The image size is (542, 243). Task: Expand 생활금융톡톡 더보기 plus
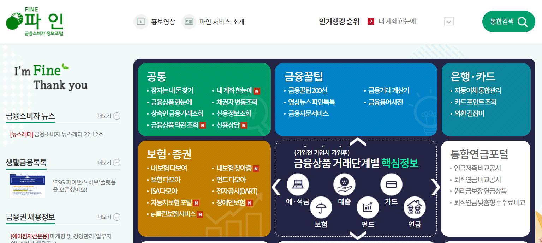coord(117,163)
